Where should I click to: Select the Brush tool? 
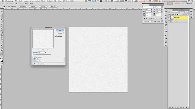tap(2, 27)
